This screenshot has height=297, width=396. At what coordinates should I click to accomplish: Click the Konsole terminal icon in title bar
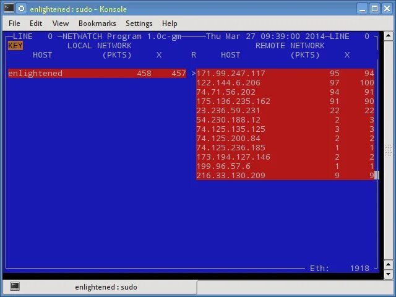pyautogui.click(x=9, y=8)
